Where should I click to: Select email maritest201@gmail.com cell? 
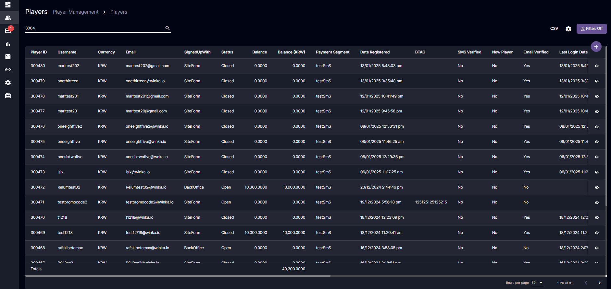point(147,96)
